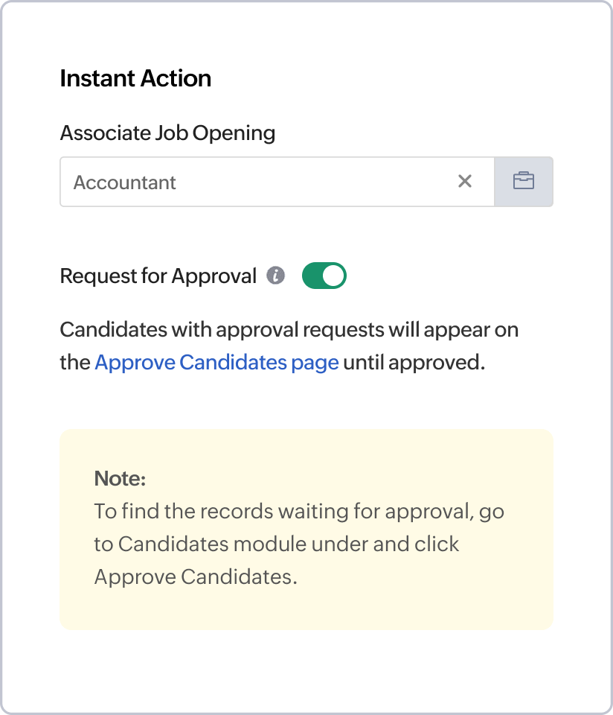
Task: Disable the Request for Approval toggle
Action: coord(324,275)
